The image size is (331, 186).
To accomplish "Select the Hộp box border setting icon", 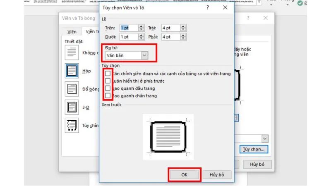I will [72, 71].
